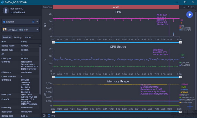Click the cloud upload icon

193,7
